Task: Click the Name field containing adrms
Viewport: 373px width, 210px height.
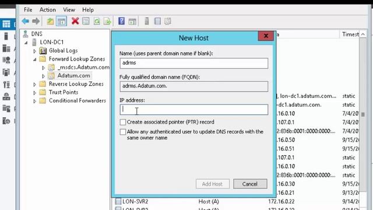Action: point(193,63)
